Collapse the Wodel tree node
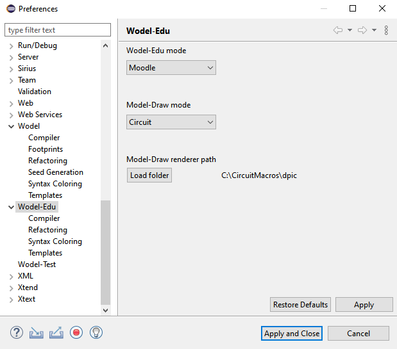397x349 pixels. [11, 126]
